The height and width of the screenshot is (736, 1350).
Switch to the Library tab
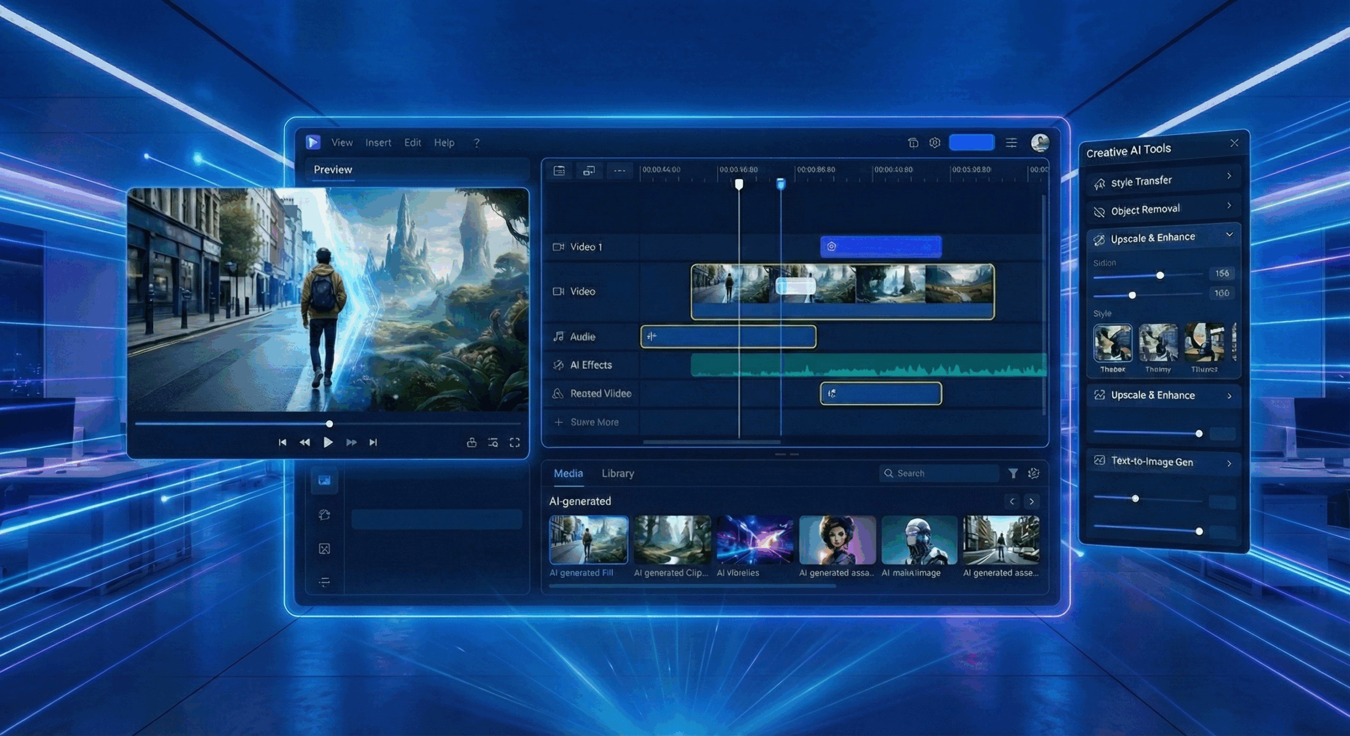point(618,473)
